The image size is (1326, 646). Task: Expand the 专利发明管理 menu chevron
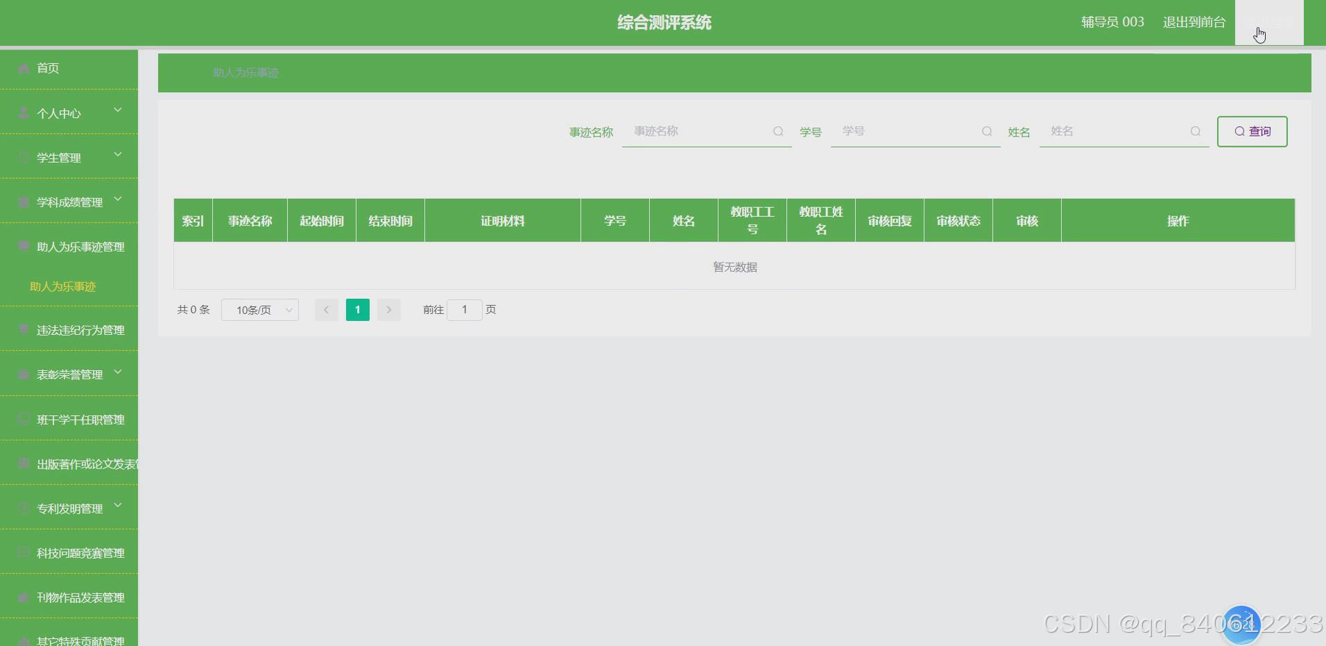pyautogui.click(x=118, y=505)
